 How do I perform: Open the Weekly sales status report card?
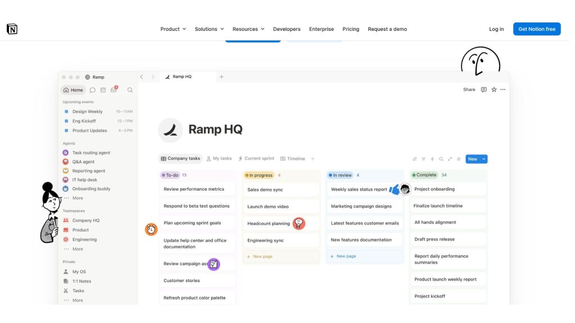365,190
